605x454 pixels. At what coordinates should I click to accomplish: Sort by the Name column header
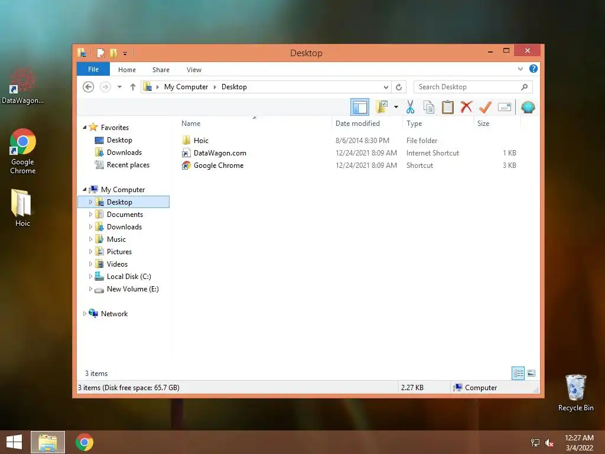coord(255,124)
